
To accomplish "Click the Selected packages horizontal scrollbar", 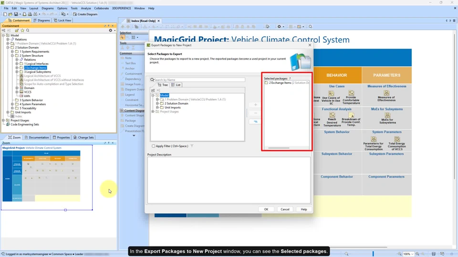I will [x=279, y=148].
